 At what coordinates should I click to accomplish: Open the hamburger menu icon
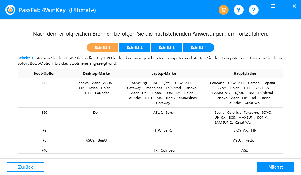(273, 6)
